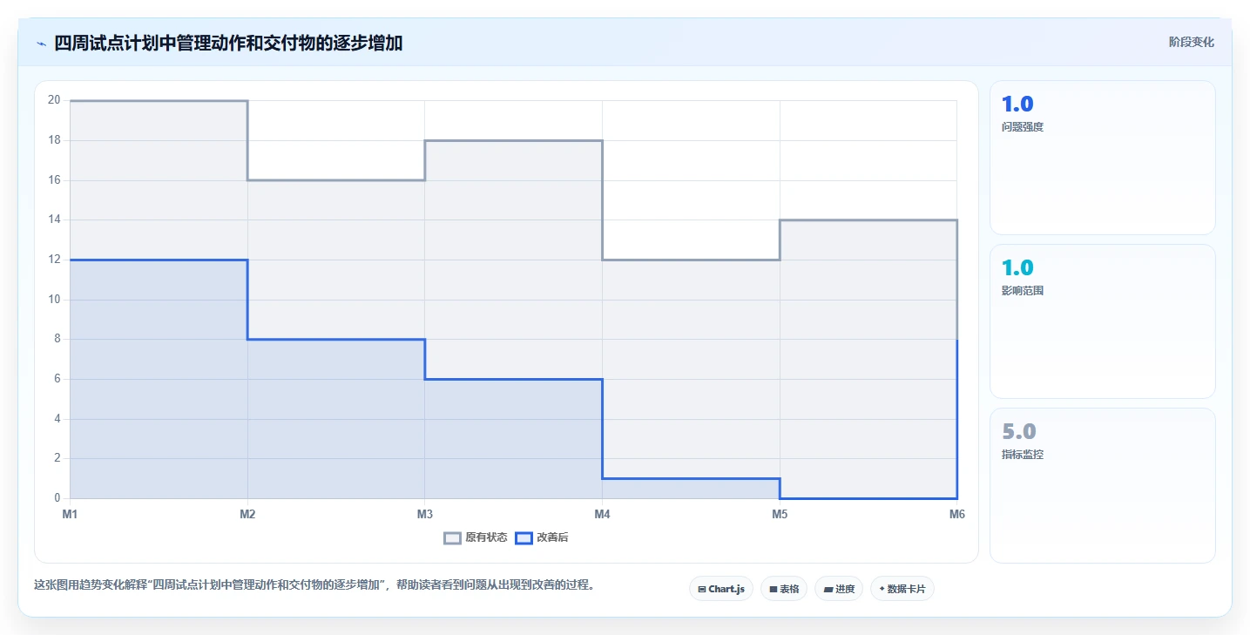
Task: Click the 1.0 value above 影响范围
Action: click(1017, 268)
